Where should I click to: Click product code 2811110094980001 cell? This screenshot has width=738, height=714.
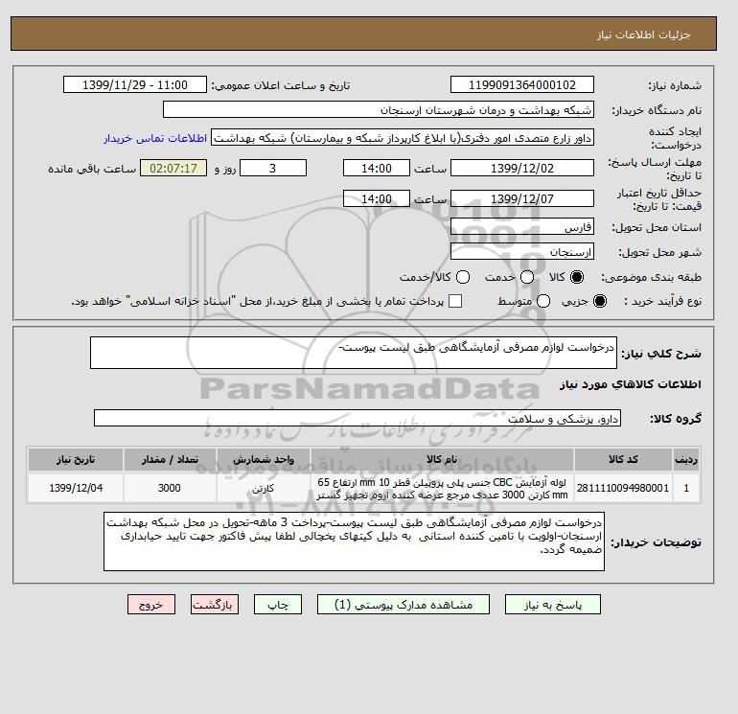[623, 489]
